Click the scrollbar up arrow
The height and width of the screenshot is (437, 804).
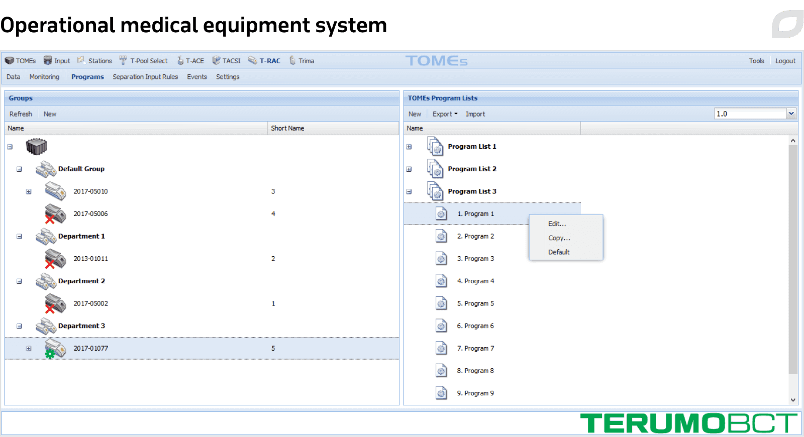click(x=793, y=141)
